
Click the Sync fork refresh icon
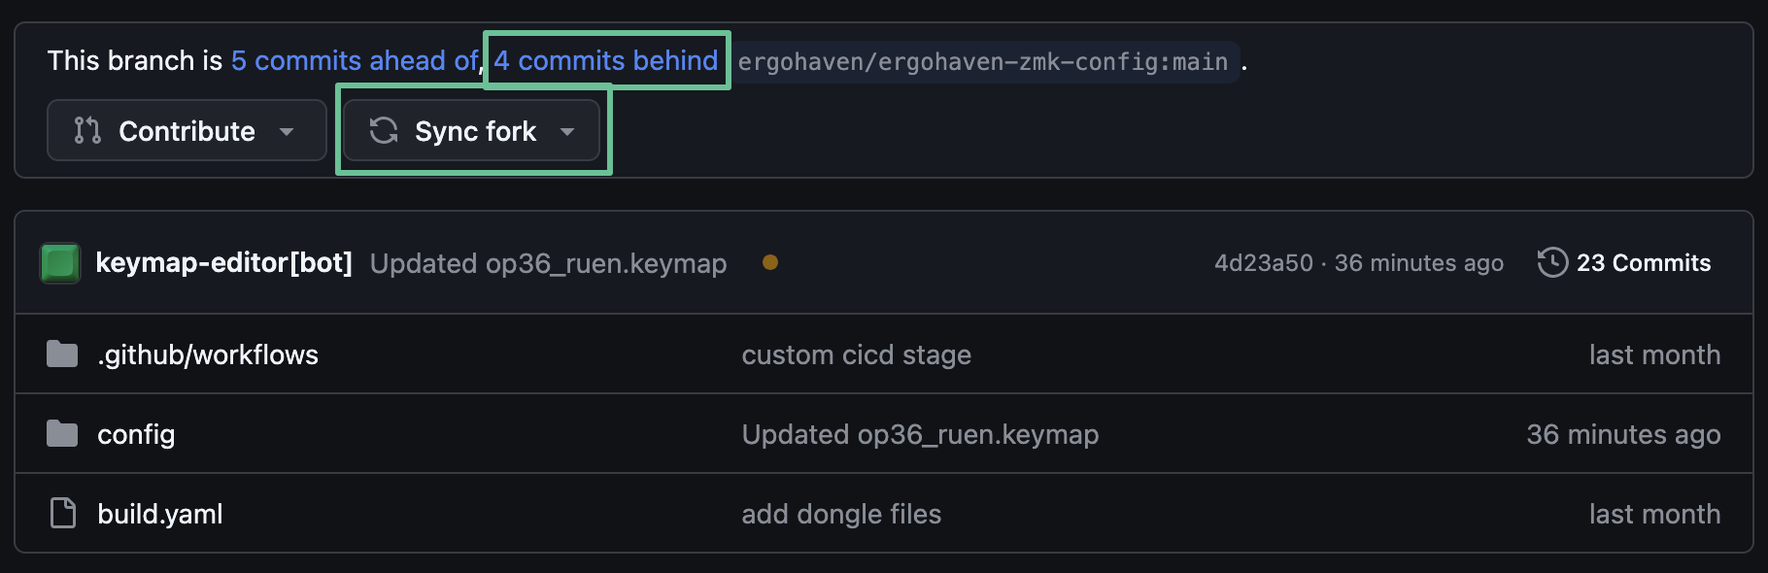[x=384, y=130]
